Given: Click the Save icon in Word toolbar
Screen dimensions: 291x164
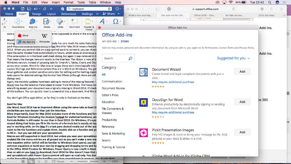Looking at the screenshot, I should (x=29, y=9).
